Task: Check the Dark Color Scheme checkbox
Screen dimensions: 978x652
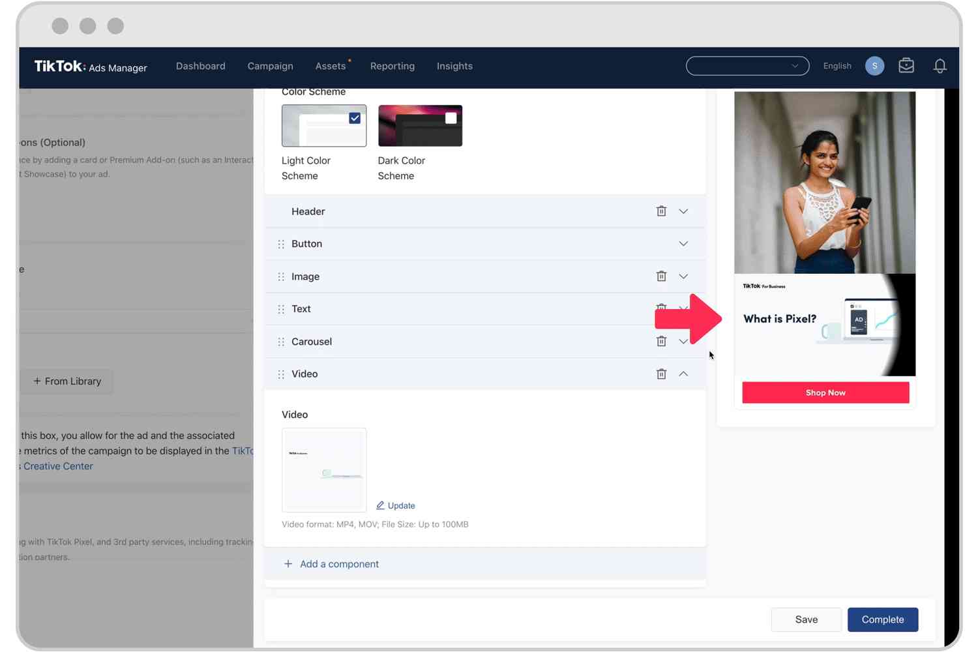Action: click(x=451, y=118)
